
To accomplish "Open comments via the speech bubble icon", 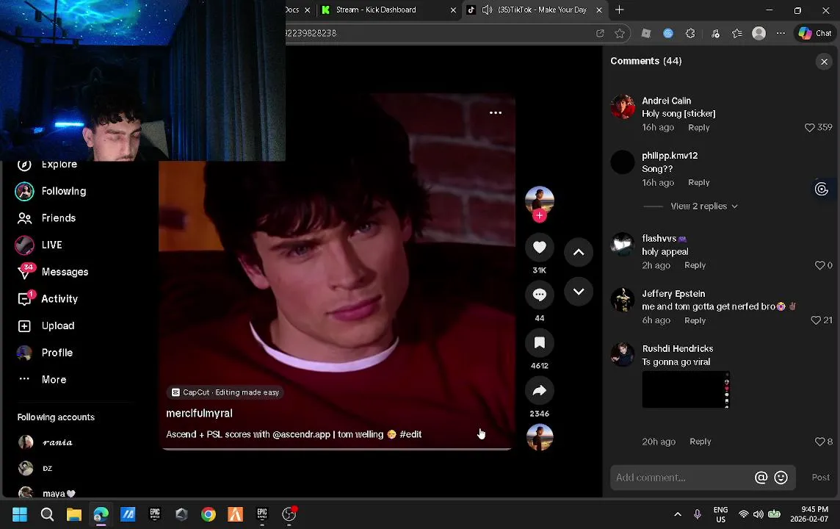I will click(539, 294).
